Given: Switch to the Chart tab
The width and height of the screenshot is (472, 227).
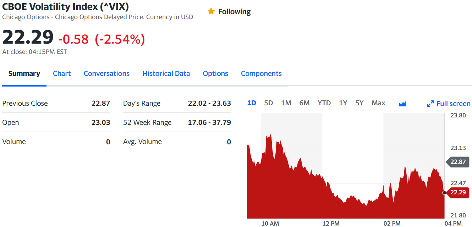Looking at the screenshot, I should (x=62, y=73).
